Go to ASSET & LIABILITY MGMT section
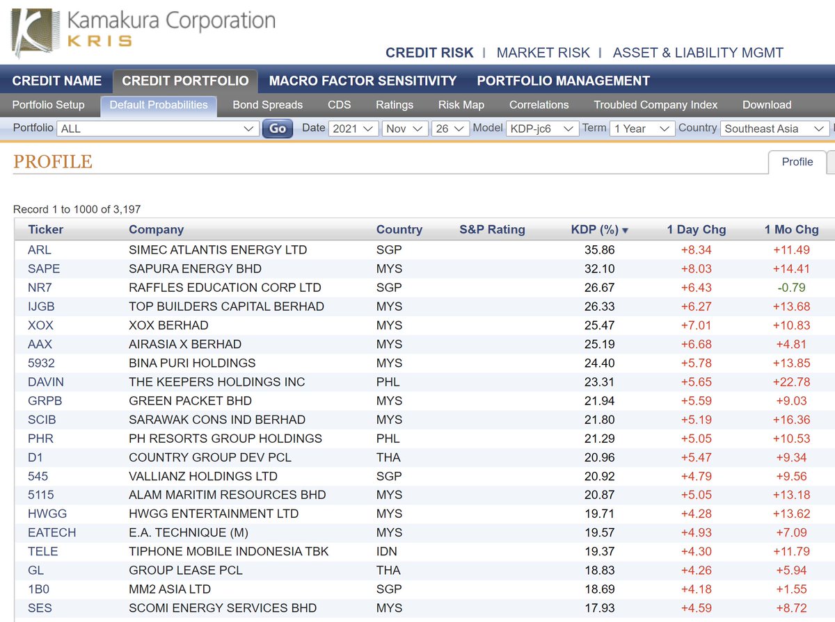The width and height of the screenshot is (835, 622). pyautogui.click(x=698, y=53)
